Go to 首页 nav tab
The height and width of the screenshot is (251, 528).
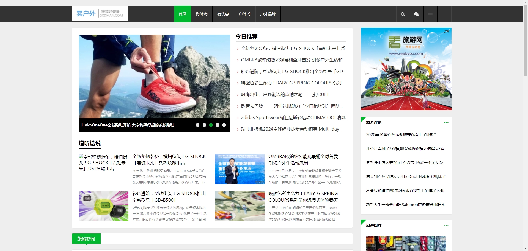coord(182,14)
